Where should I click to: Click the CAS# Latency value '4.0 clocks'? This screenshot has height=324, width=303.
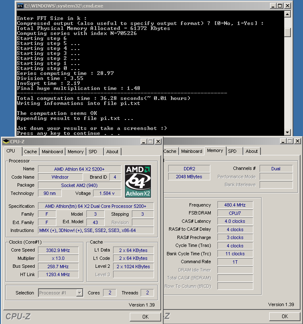click(x=235, y=221)
